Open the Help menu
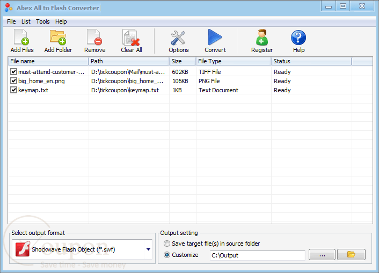The height and width of the screenshot is (273, 379). 61,21
